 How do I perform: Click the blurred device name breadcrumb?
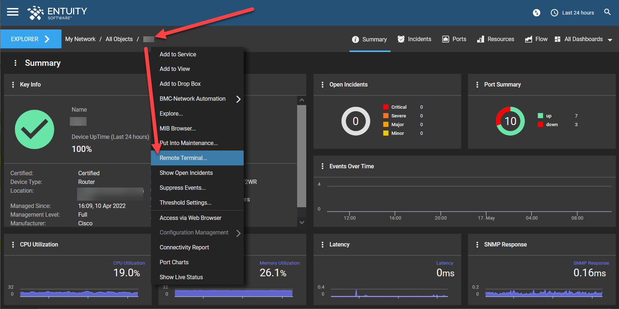coord(149,39)
